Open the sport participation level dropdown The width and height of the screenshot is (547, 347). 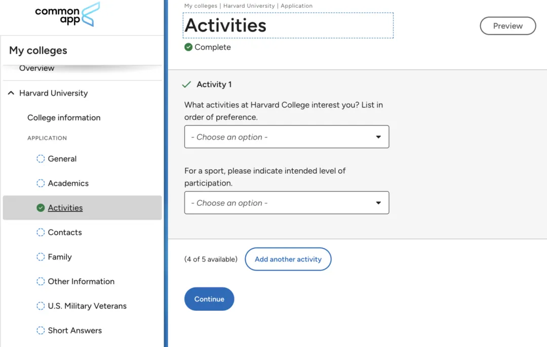coord(286,203)
